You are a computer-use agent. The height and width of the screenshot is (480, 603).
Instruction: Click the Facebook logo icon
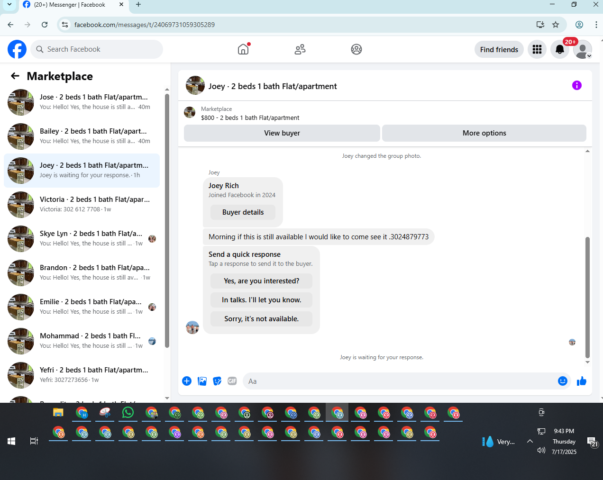[x=17, y=49]
